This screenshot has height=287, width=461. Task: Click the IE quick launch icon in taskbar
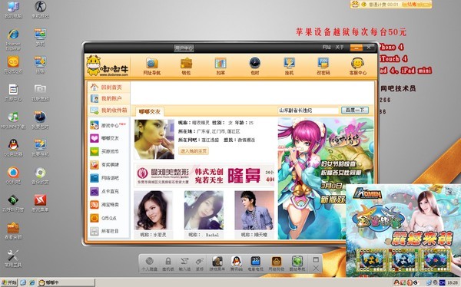[x=32, y=282]
